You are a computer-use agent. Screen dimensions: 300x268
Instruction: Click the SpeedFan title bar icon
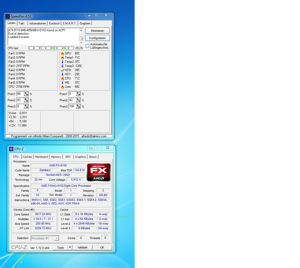pos(8,16)
